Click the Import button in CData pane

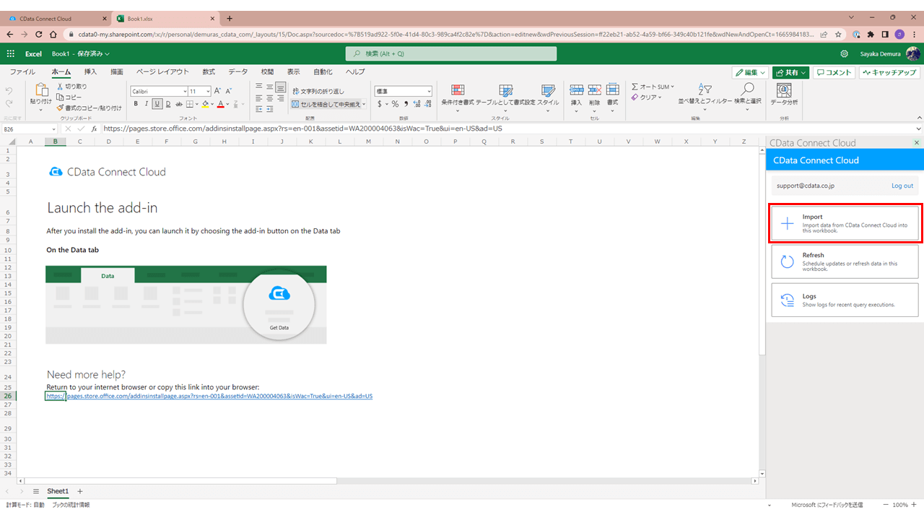(845, 223)
